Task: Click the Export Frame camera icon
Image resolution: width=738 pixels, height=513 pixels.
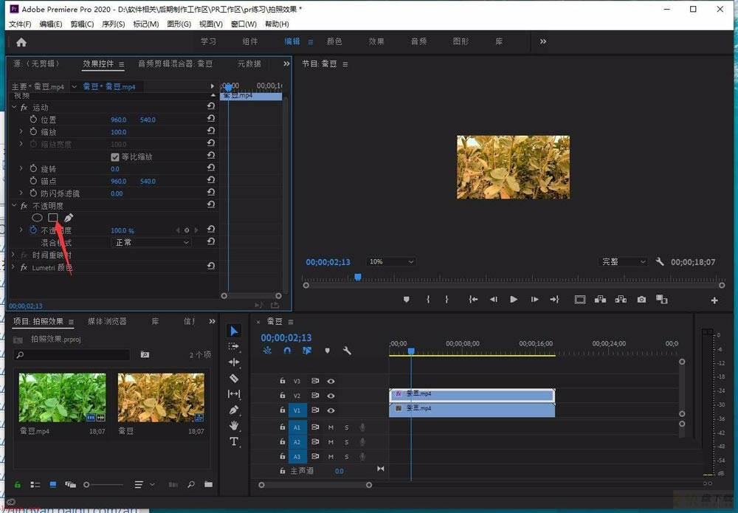Action: pyautogui.click(x=641, y=300)
